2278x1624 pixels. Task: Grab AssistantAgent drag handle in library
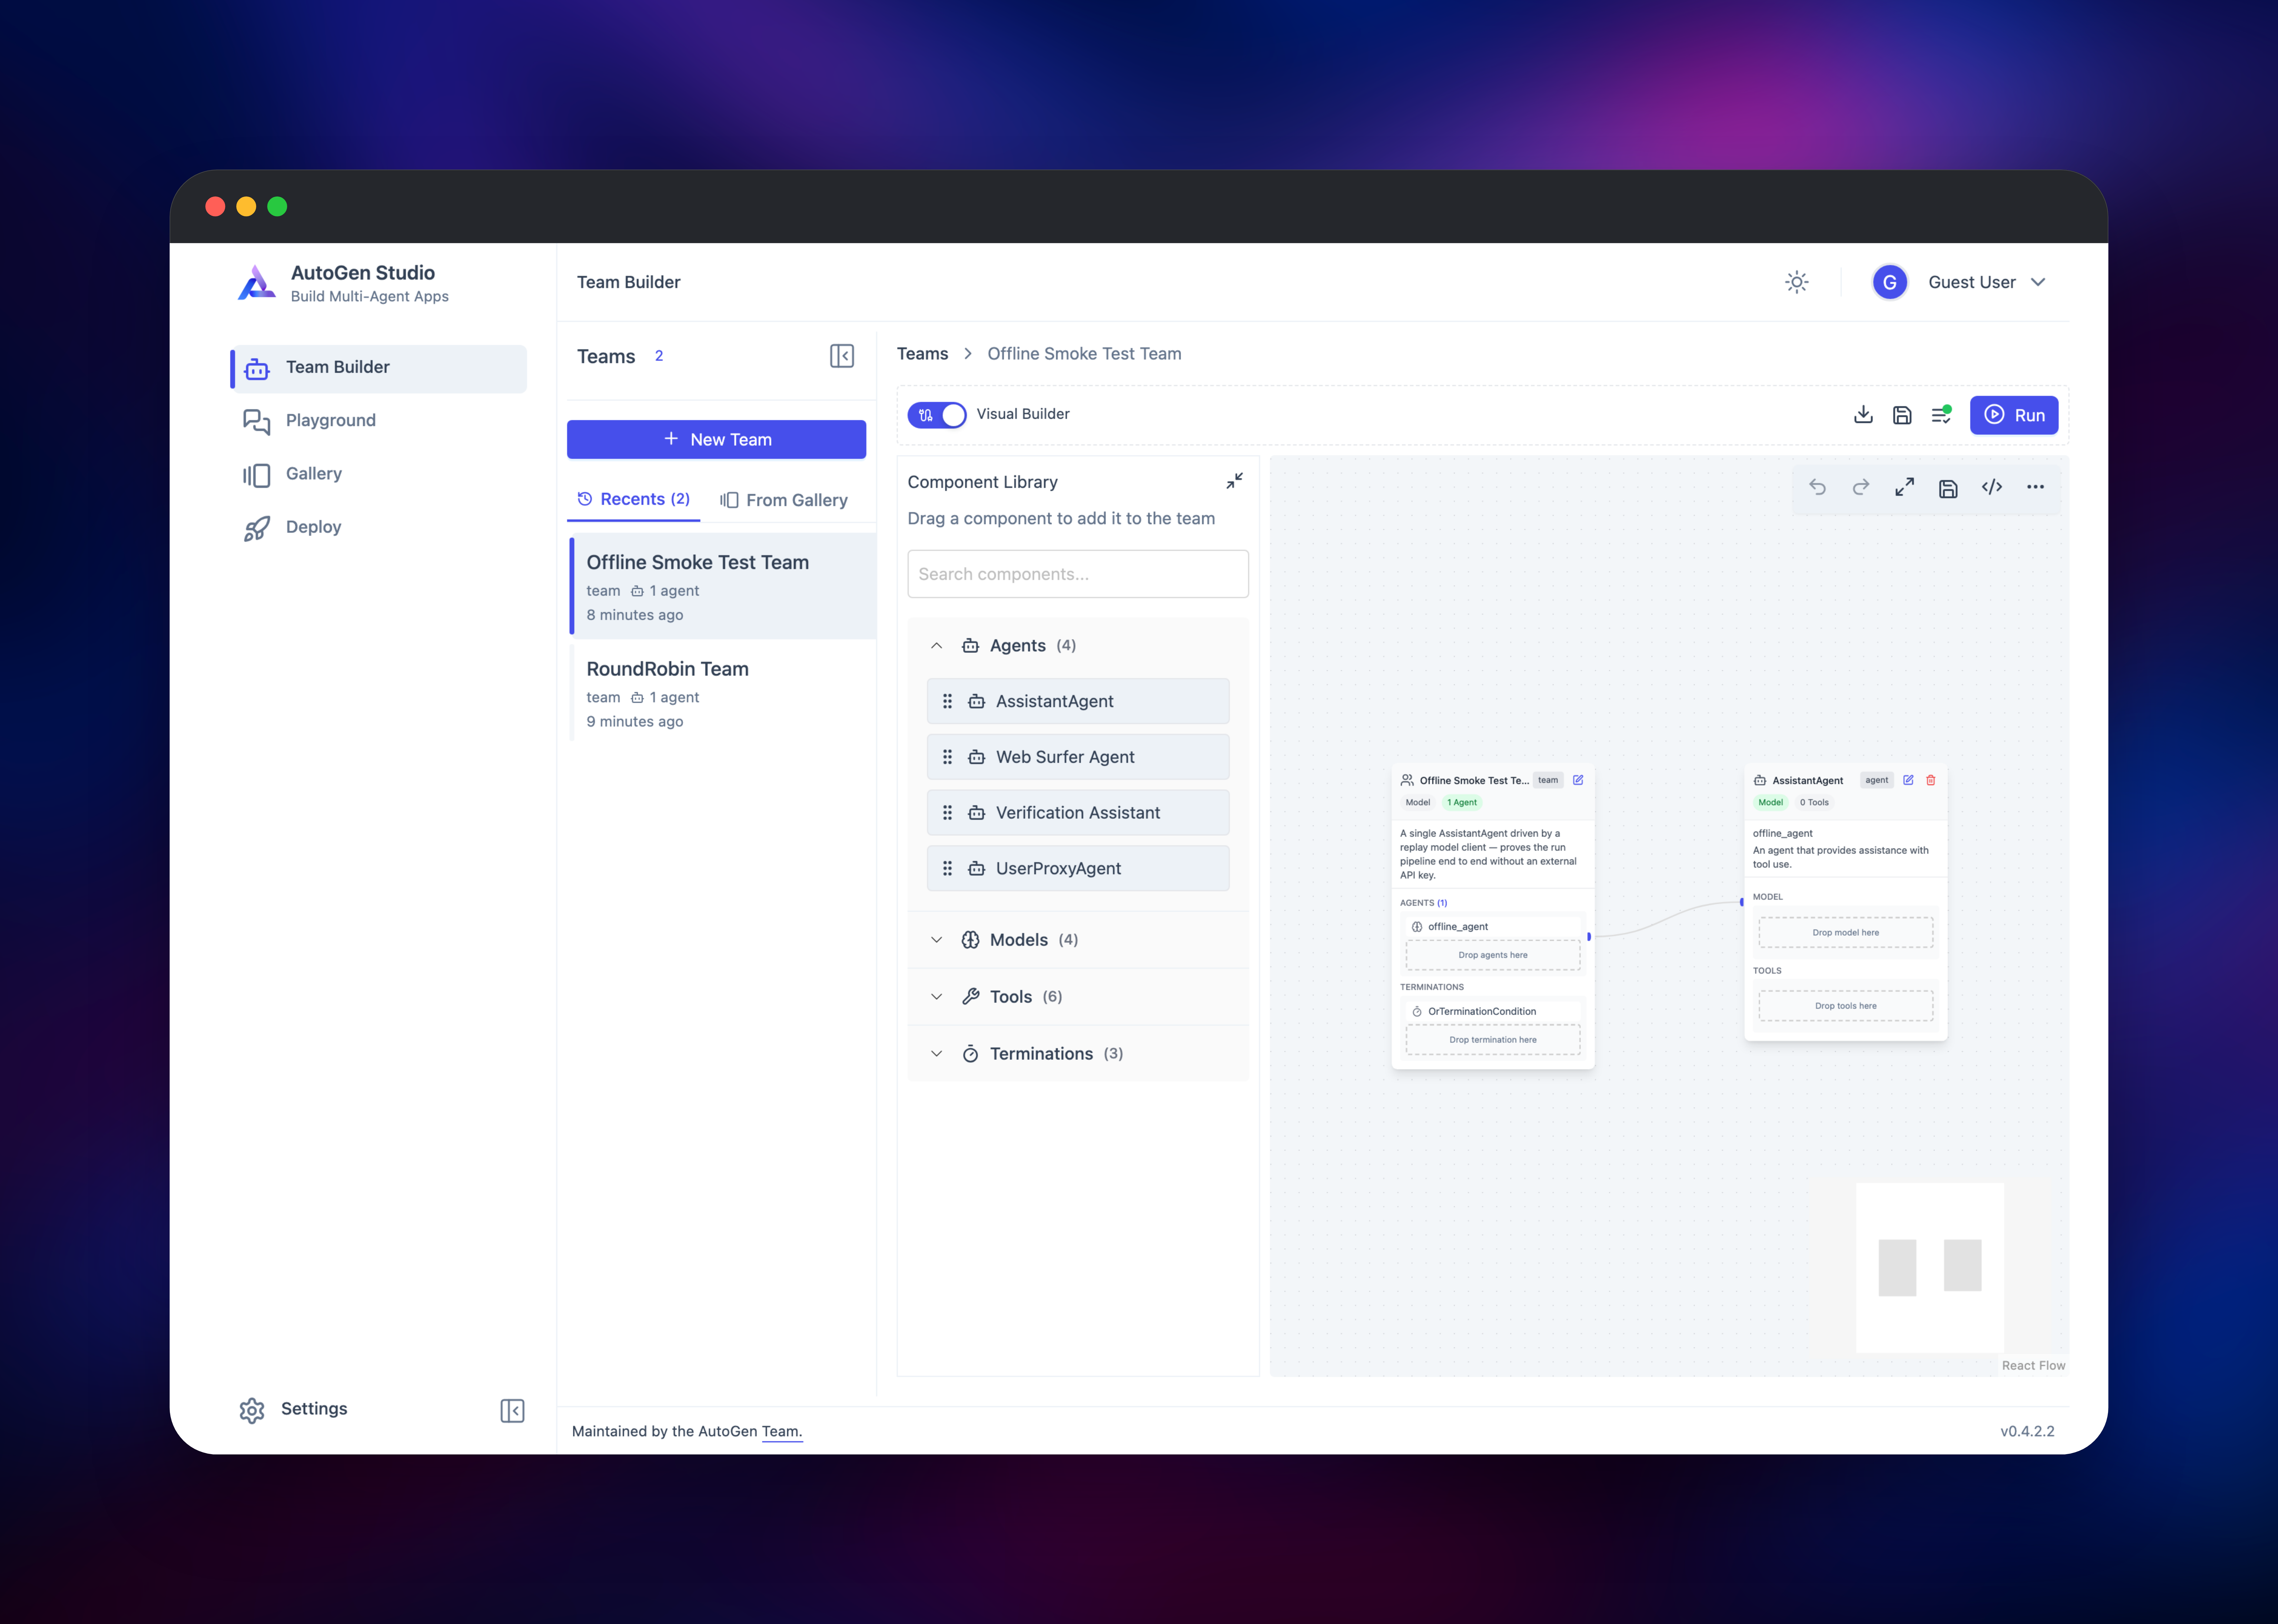(948, 701)
